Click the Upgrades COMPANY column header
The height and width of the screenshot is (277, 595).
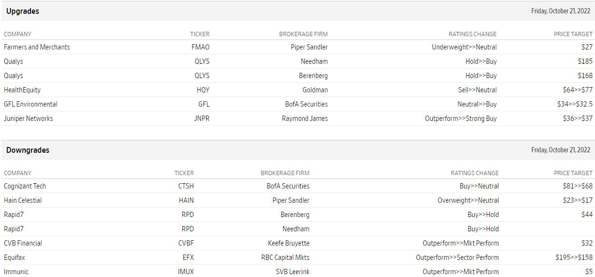[x=18, y=34]
